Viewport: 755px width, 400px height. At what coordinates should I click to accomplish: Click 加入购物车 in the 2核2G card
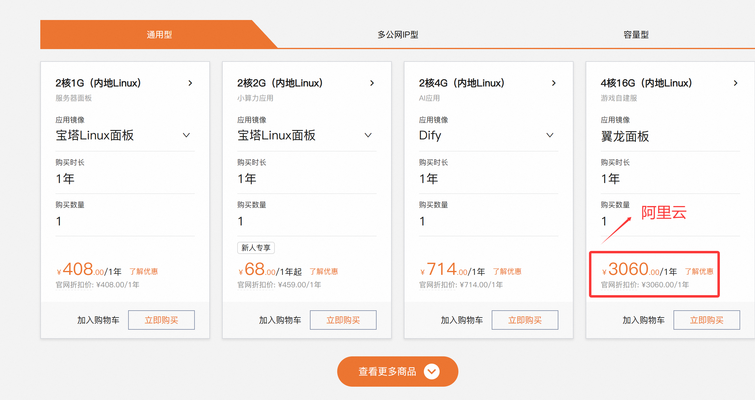(280, 320)
